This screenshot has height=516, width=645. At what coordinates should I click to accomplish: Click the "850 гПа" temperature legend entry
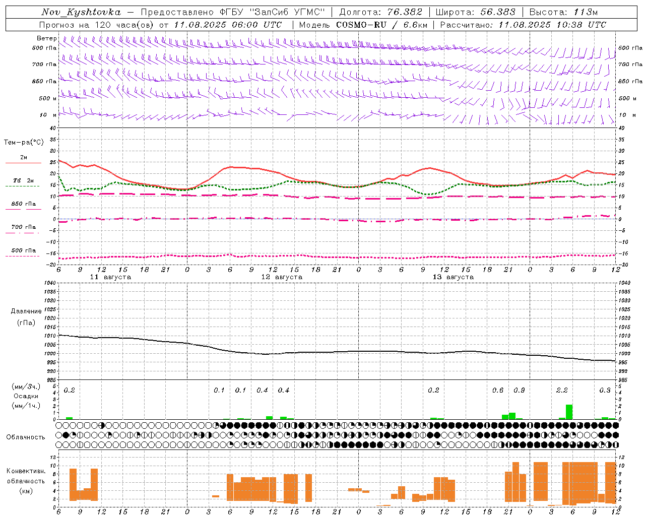(23, 204)
